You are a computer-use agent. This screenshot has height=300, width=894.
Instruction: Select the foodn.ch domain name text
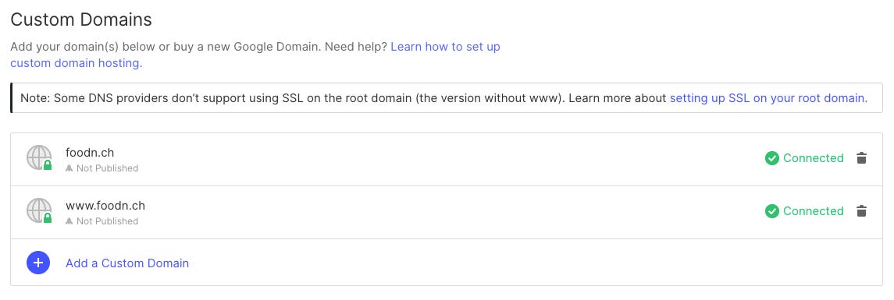click(x=90, y=153)
